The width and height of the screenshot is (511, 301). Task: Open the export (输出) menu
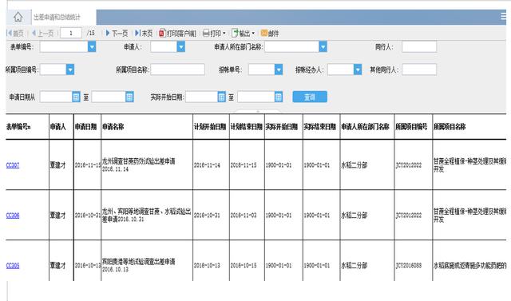pos(243,34)
